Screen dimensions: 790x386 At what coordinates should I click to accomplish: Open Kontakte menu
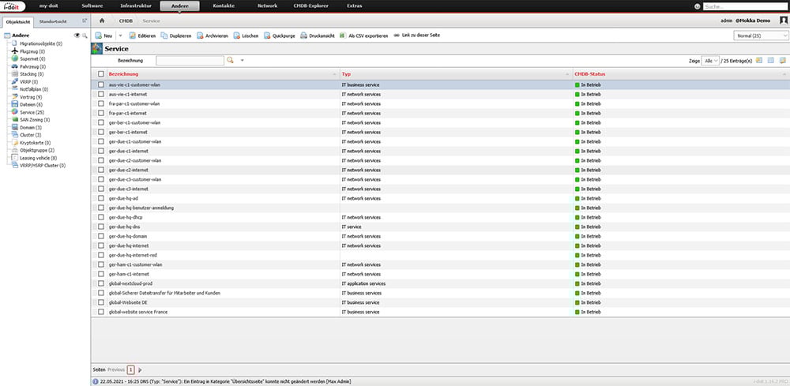(x=224, y=6)
